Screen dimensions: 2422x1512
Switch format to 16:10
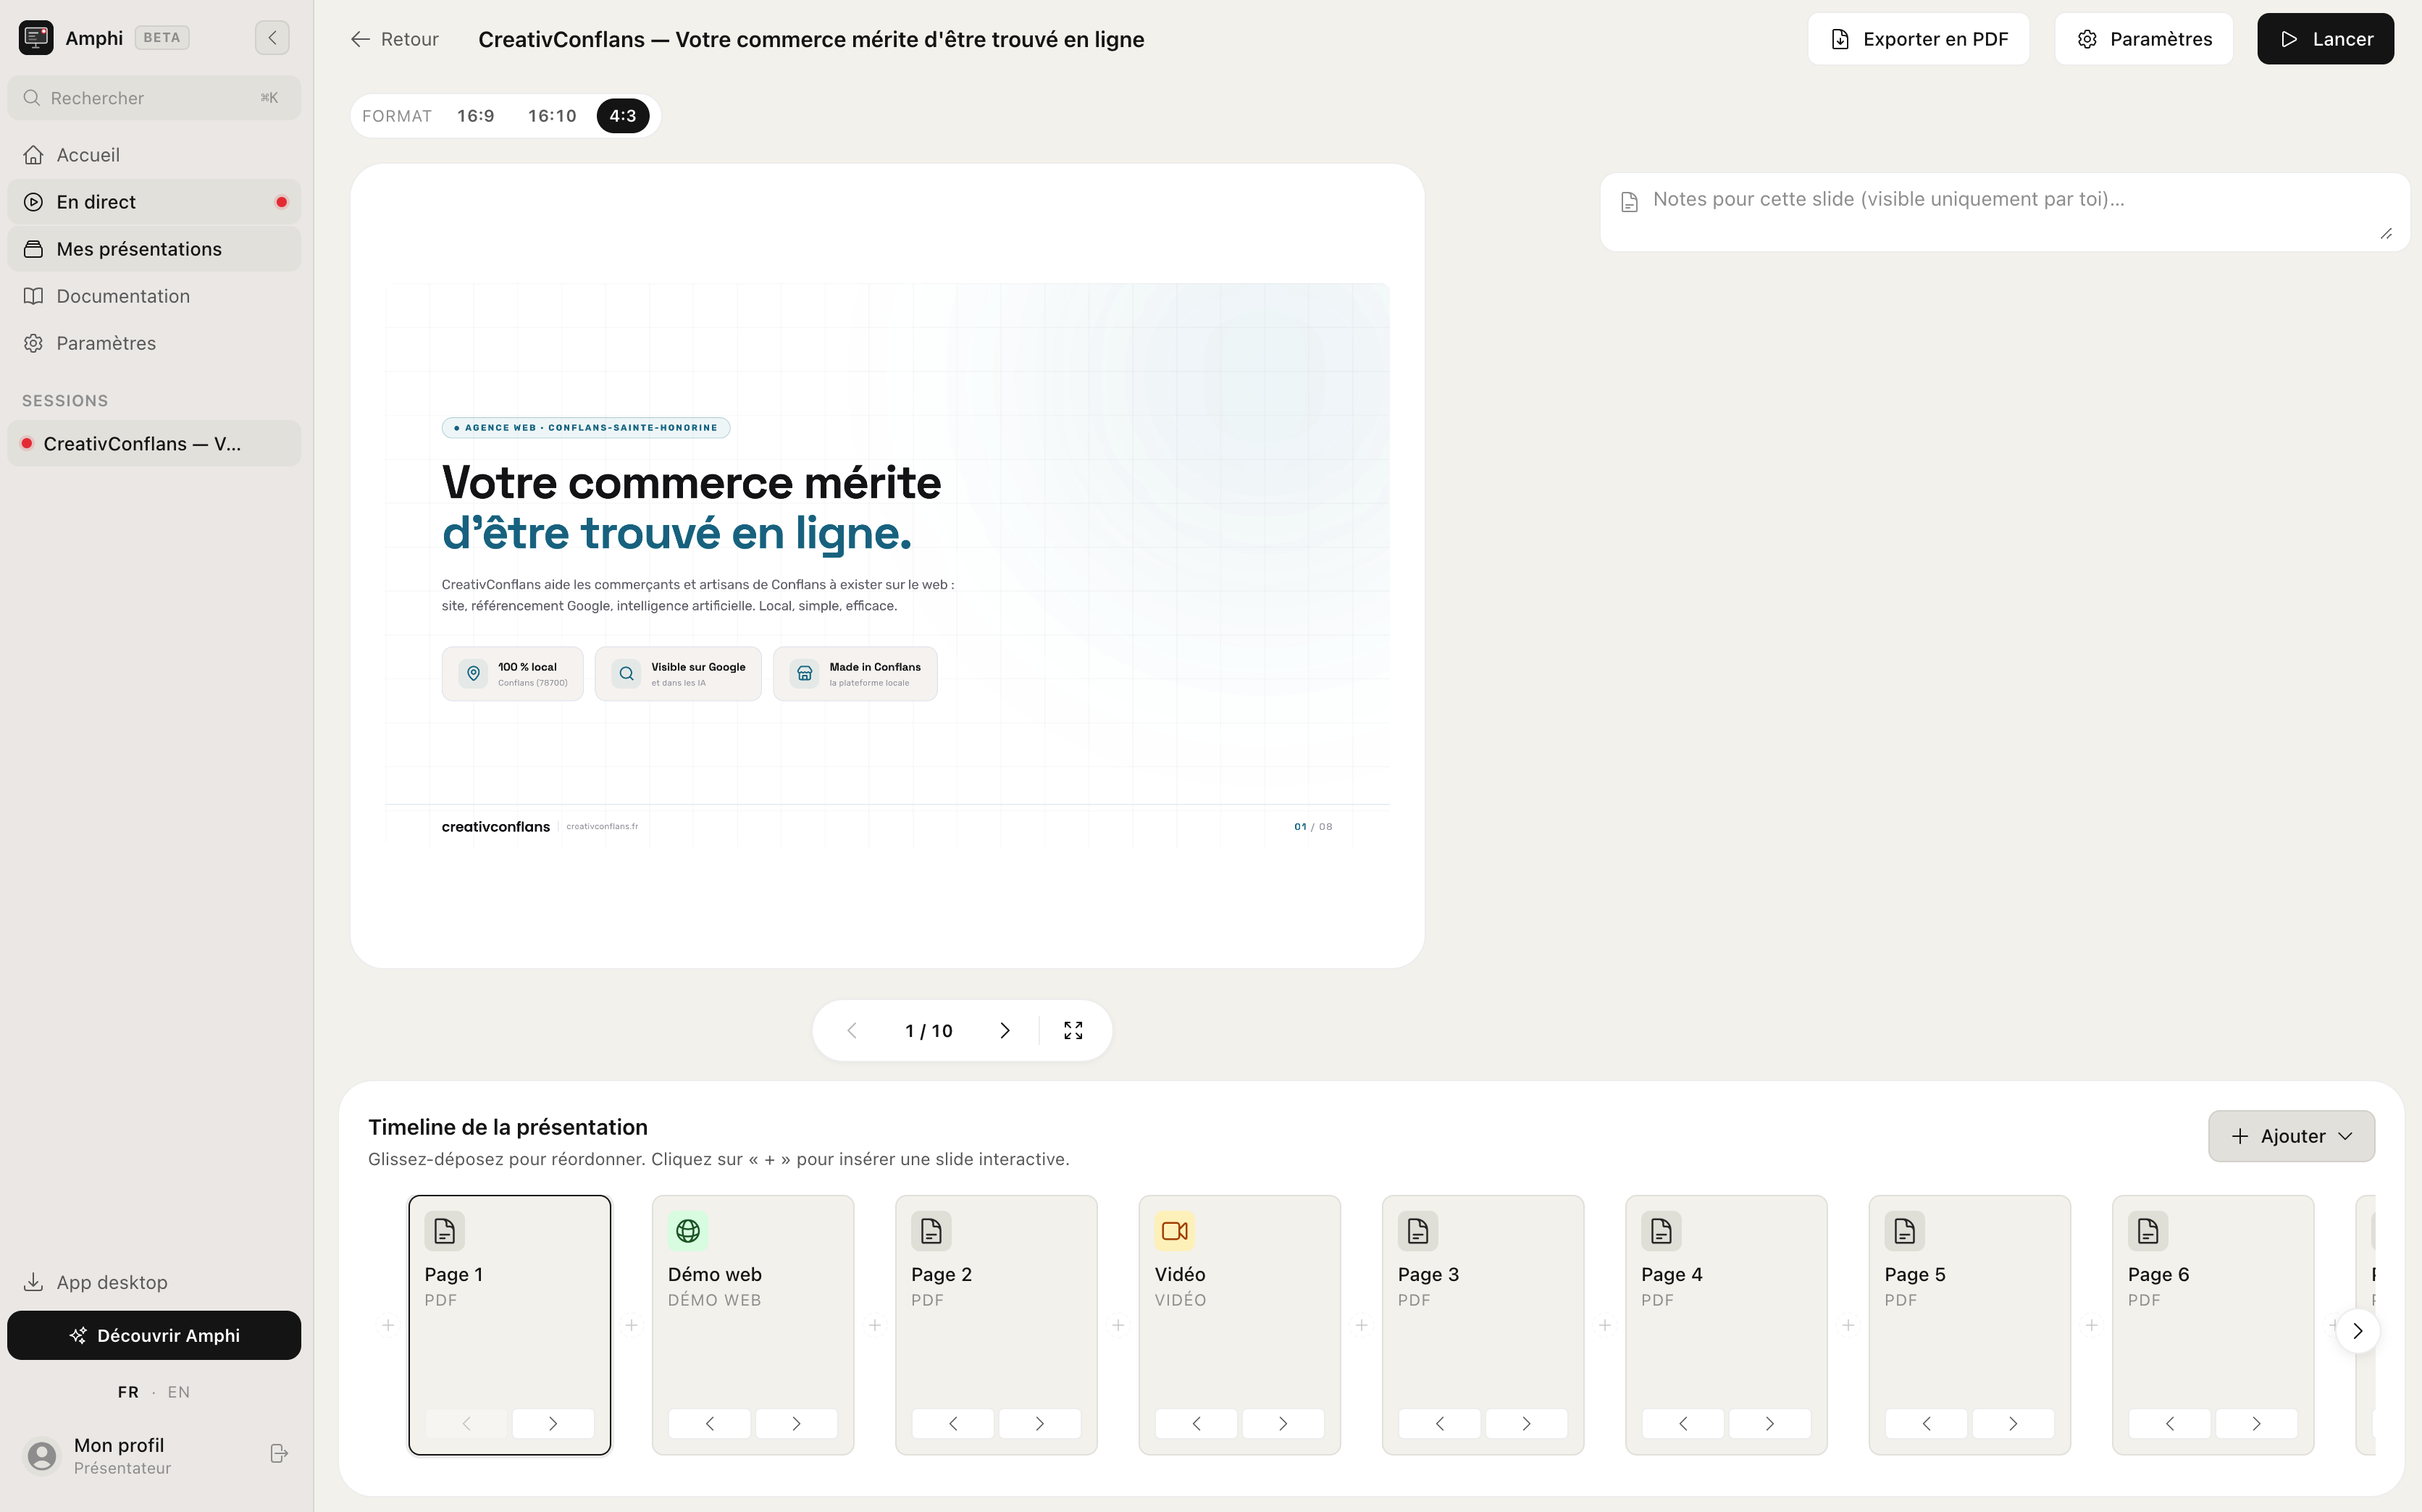click(552, 116)
